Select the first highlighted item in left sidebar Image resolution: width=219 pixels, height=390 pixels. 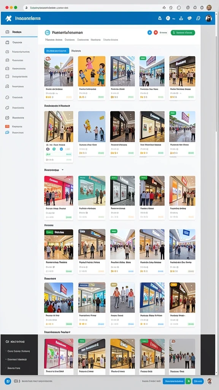pos(19,32)
